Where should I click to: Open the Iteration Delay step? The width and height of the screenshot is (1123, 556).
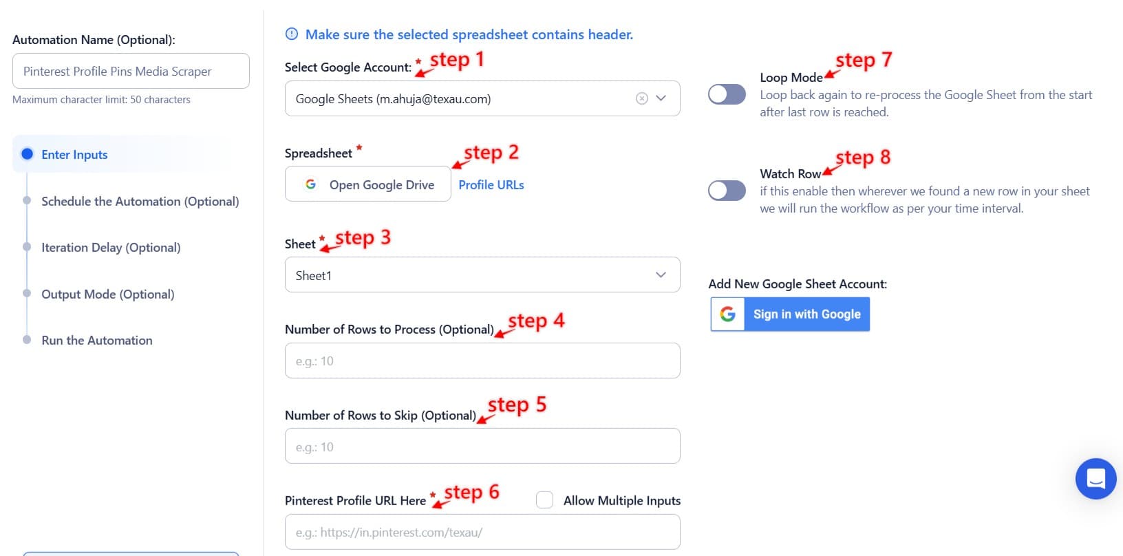(x=111, y=248)
